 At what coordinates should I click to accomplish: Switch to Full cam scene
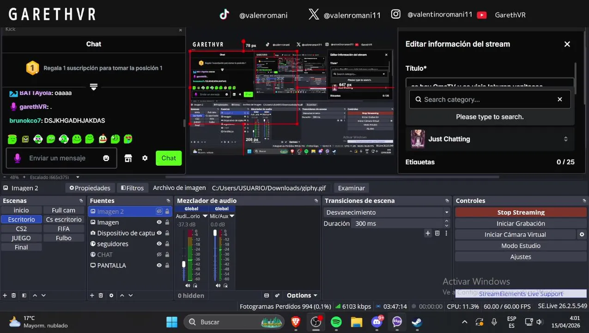[x=64, y=210]
